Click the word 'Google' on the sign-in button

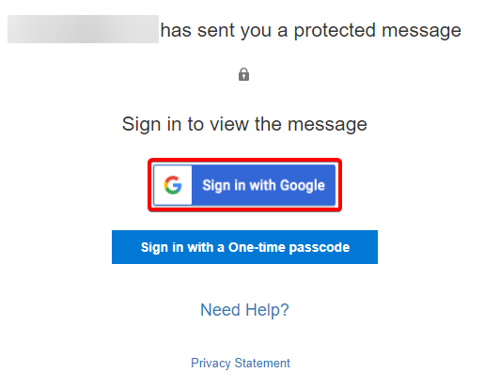(x=303, y=185)
